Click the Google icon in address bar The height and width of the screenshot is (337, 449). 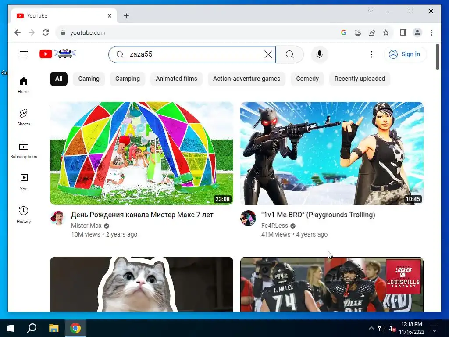click(x=344, y=32)
